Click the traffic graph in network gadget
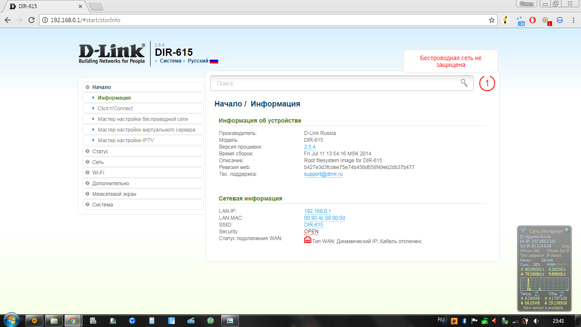The width and height of the screenshot is (581, 327). (544, 284)
